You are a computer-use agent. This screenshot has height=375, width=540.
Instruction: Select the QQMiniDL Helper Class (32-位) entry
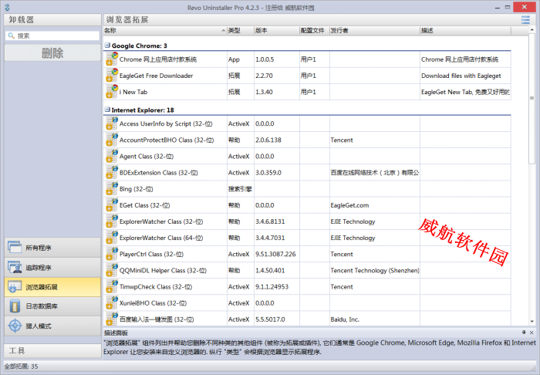click(163, 271)
